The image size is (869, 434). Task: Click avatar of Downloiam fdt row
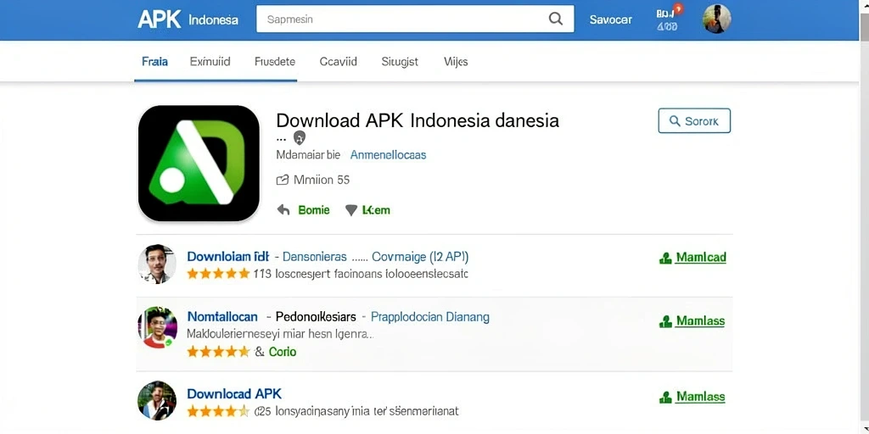pos(157,264)
